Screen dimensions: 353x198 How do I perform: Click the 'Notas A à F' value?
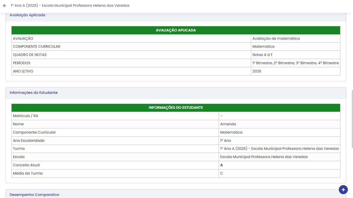point(263,55)
